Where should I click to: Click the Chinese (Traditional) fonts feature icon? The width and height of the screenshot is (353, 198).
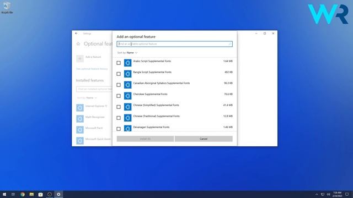tap(127, 118)
